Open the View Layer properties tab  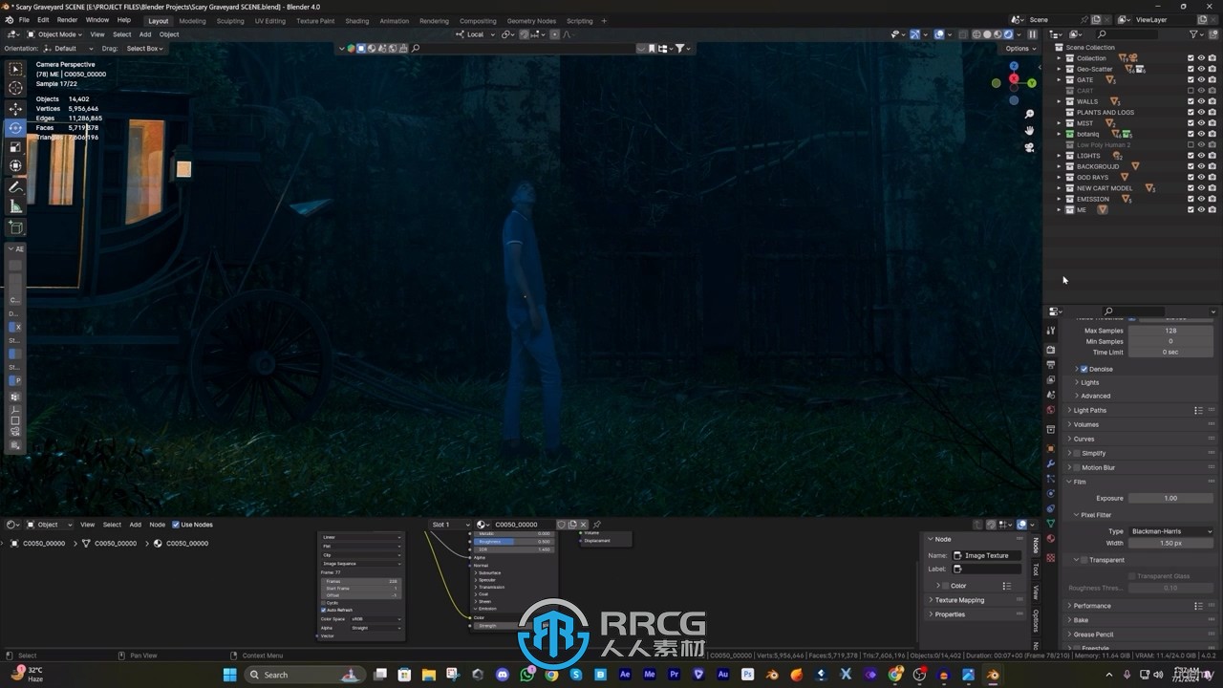click(1051, 380)
